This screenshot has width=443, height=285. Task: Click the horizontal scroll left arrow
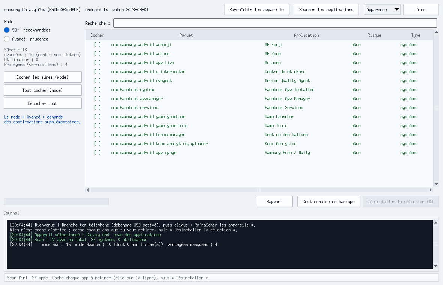[x=87, y=190]
